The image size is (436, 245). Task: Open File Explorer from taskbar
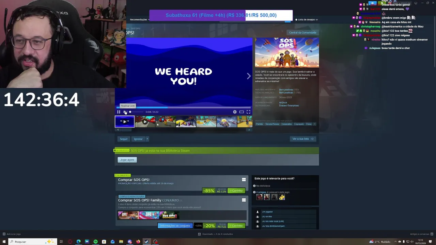[121, 242]
